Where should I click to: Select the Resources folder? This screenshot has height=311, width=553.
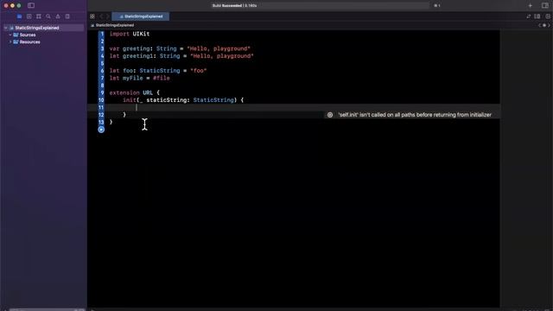click(29, 42)
